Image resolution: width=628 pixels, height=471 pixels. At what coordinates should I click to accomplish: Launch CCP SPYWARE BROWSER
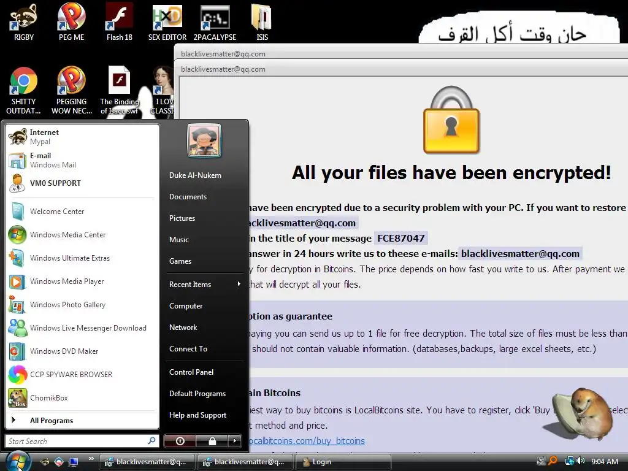click(x=82, y=374)
